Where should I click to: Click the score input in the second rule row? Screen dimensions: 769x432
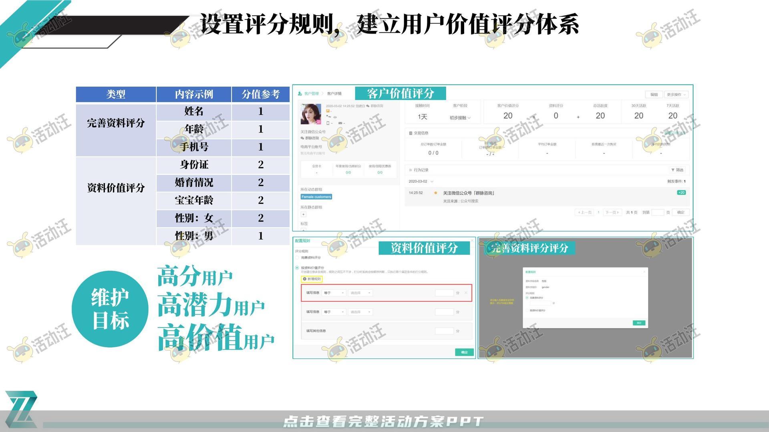(444, 312)
